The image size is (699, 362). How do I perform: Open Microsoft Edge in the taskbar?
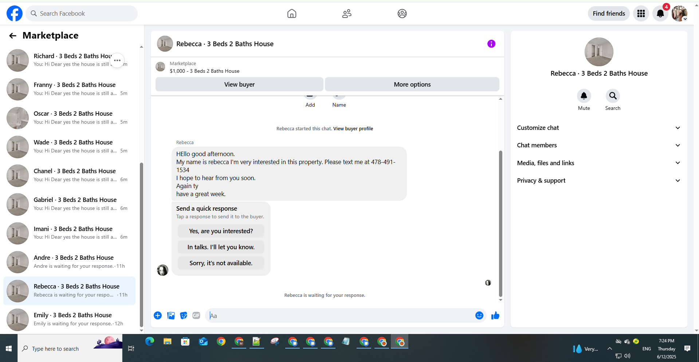tap(150, 341)
